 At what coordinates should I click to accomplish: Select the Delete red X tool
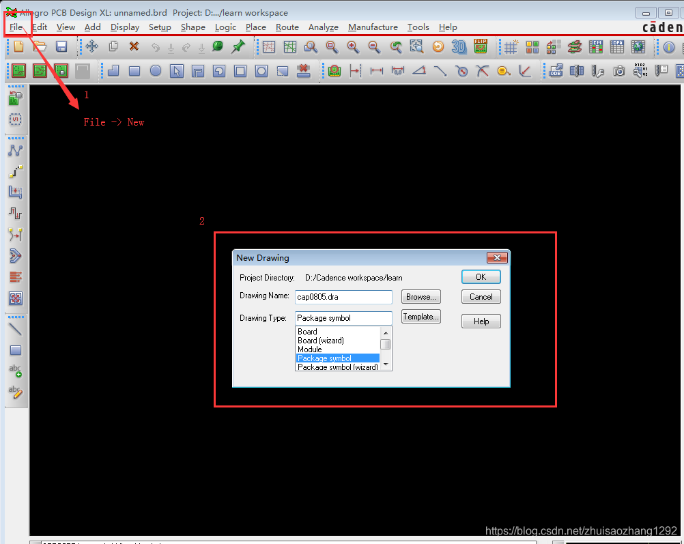[x=134, y=46]
